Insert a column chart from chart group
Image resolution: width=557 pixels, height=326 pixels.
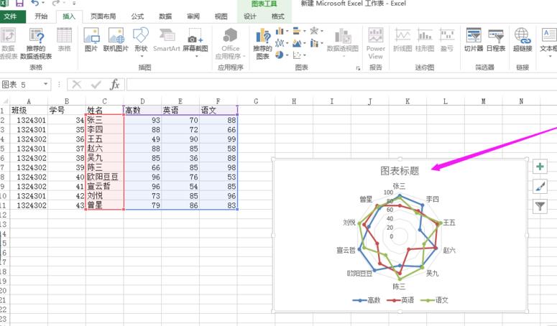point(280,31)
